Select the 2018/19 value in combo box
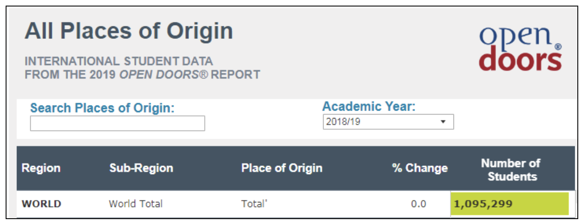Viewport: 583px width, 223px height. point(343,122)
